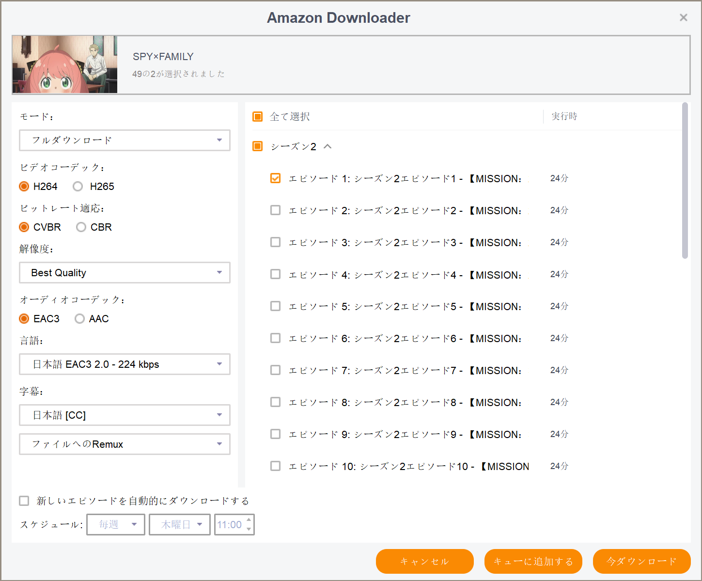
Task: Check エピソード 8 checkbox
Action: click(275, 402)
